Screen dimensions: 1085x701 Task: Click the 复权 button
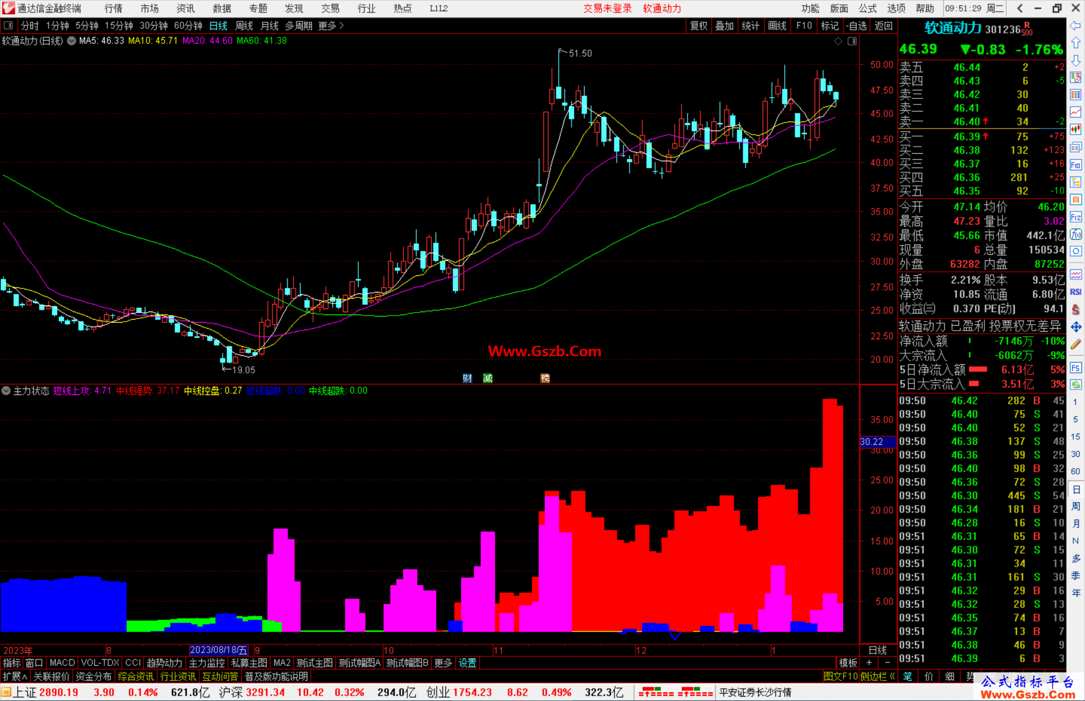click(x=698, y=26)
